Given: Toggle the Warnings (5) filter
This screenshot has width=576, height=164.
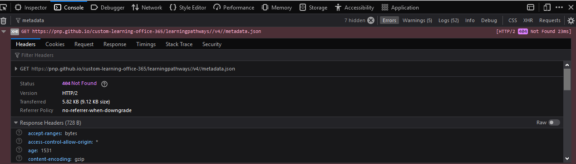Looking at the screenshot, I should click(417, 20).
